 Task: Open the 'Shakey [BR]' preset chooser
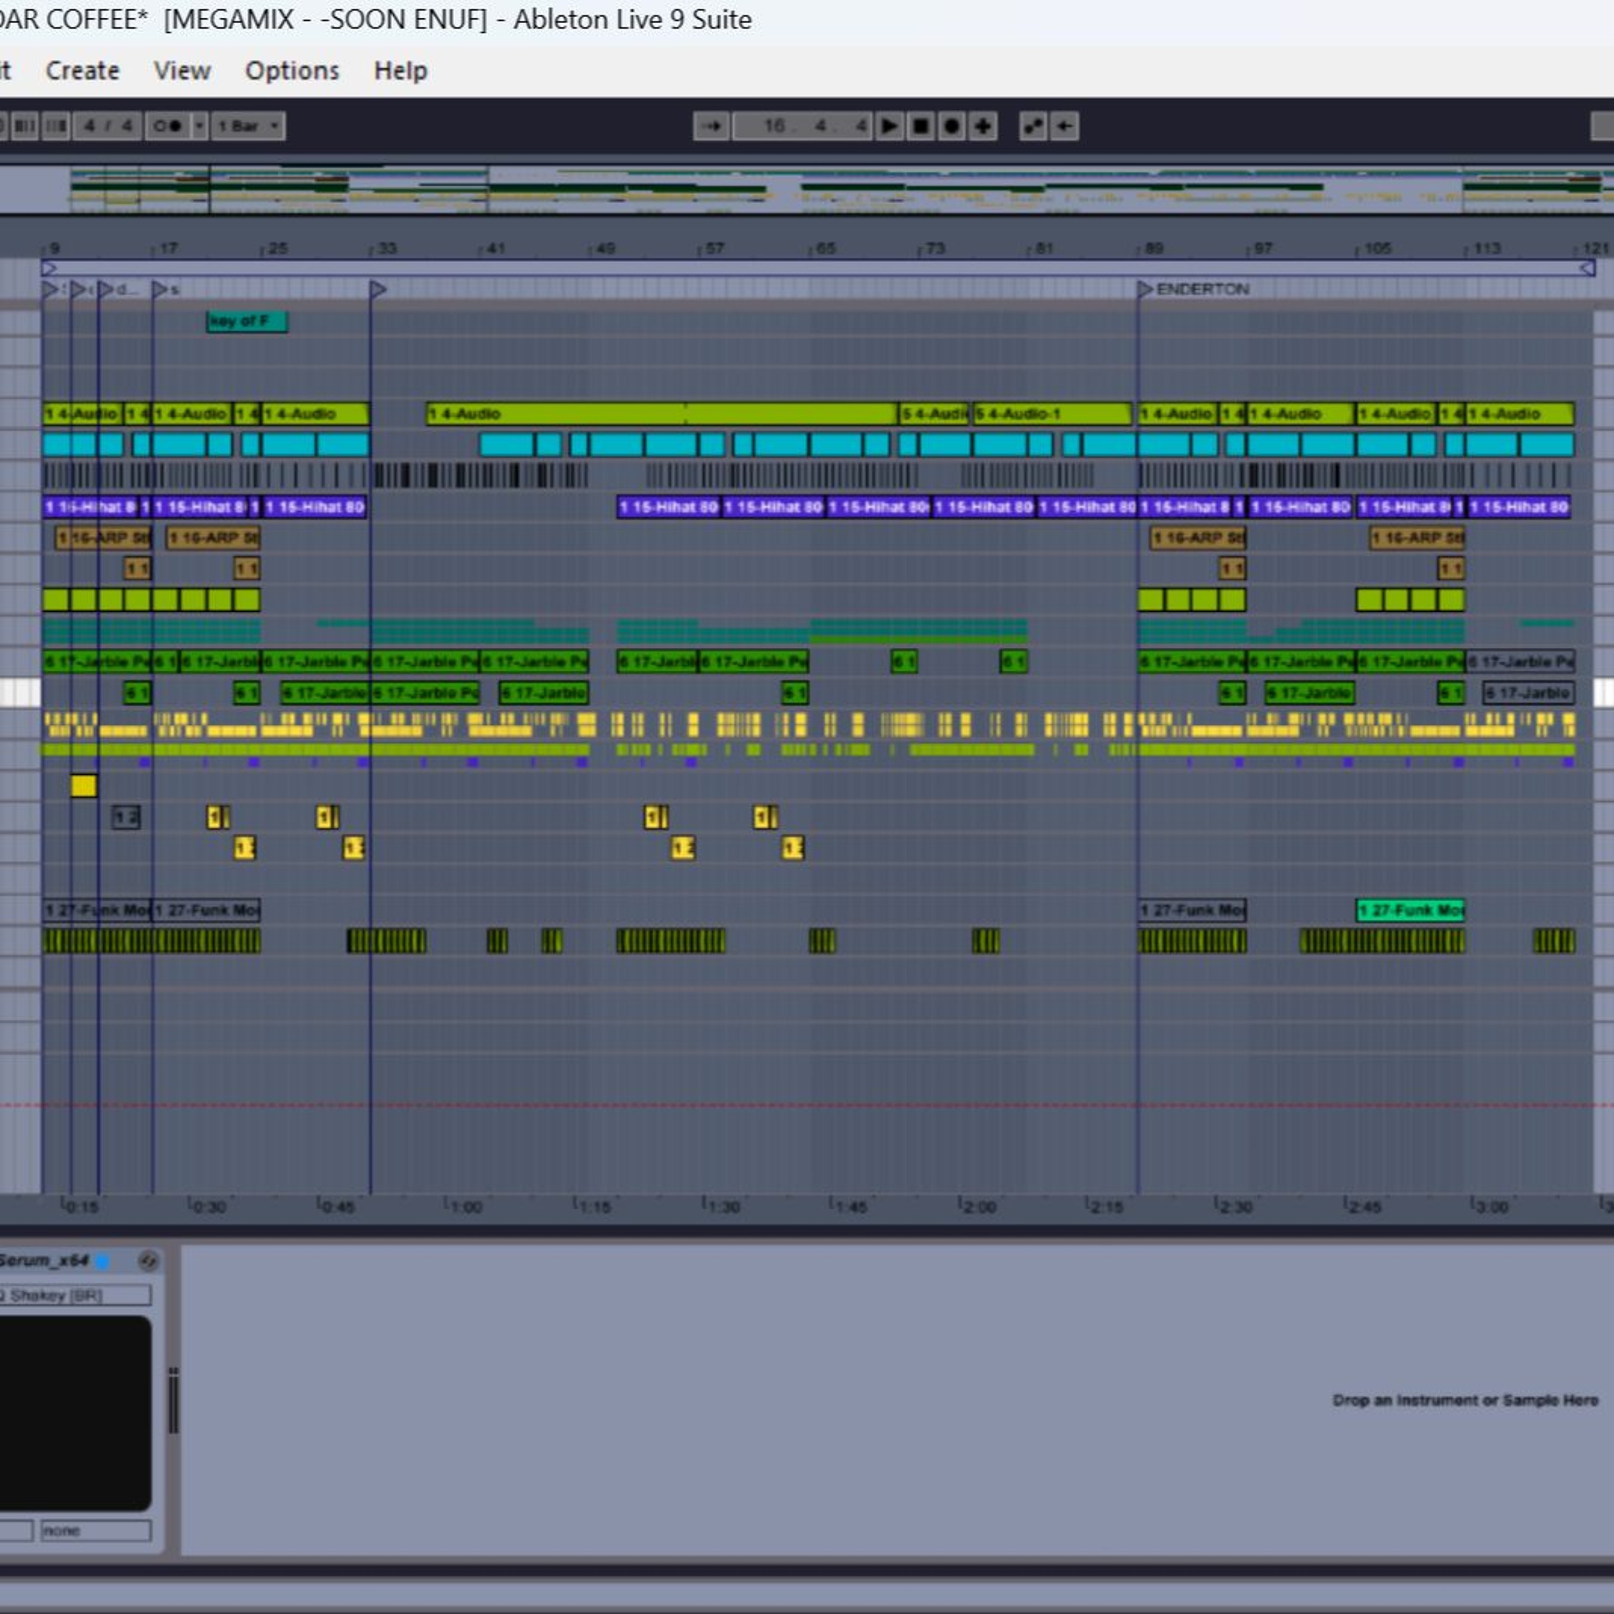point(75,1296)
